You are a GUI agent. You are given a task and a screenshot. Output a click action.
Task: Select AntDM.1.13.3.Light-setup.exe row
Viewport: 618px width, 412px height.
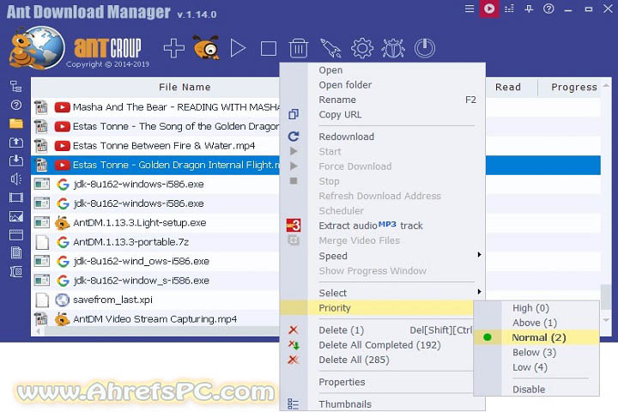[x=155, y=223]
